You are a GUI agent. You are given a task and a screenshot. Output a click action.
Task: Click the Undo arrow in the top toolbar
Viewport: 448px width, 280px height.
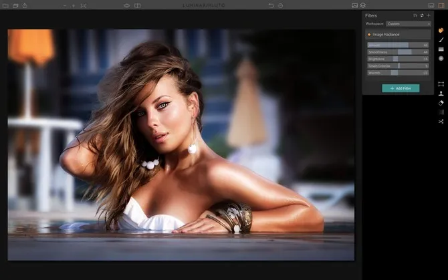271,5
